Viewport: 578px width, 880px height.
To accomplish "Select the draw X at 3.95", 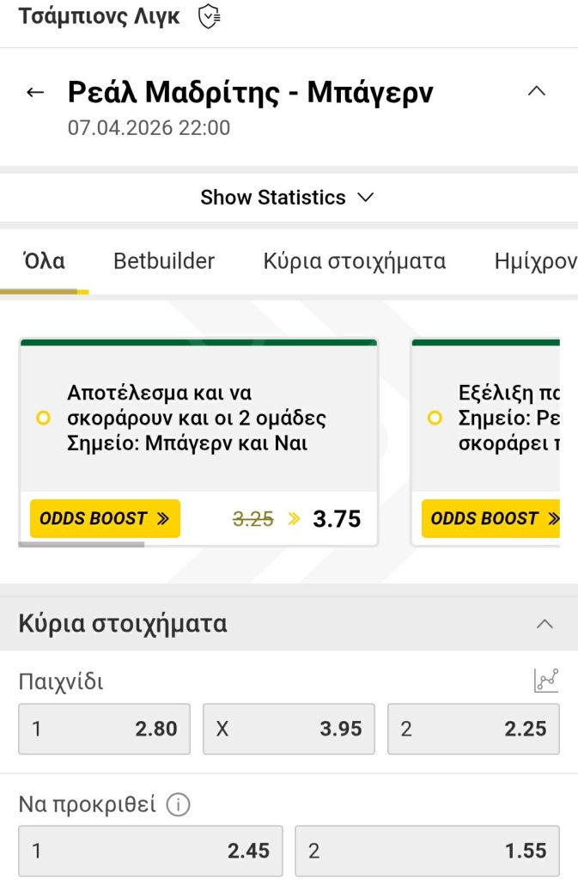I will [x=289, y=729].
